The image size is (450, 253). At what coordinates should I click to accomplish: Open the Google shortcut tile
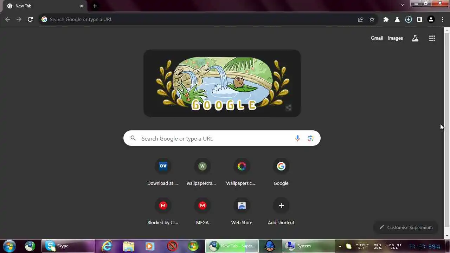(281, 172)
